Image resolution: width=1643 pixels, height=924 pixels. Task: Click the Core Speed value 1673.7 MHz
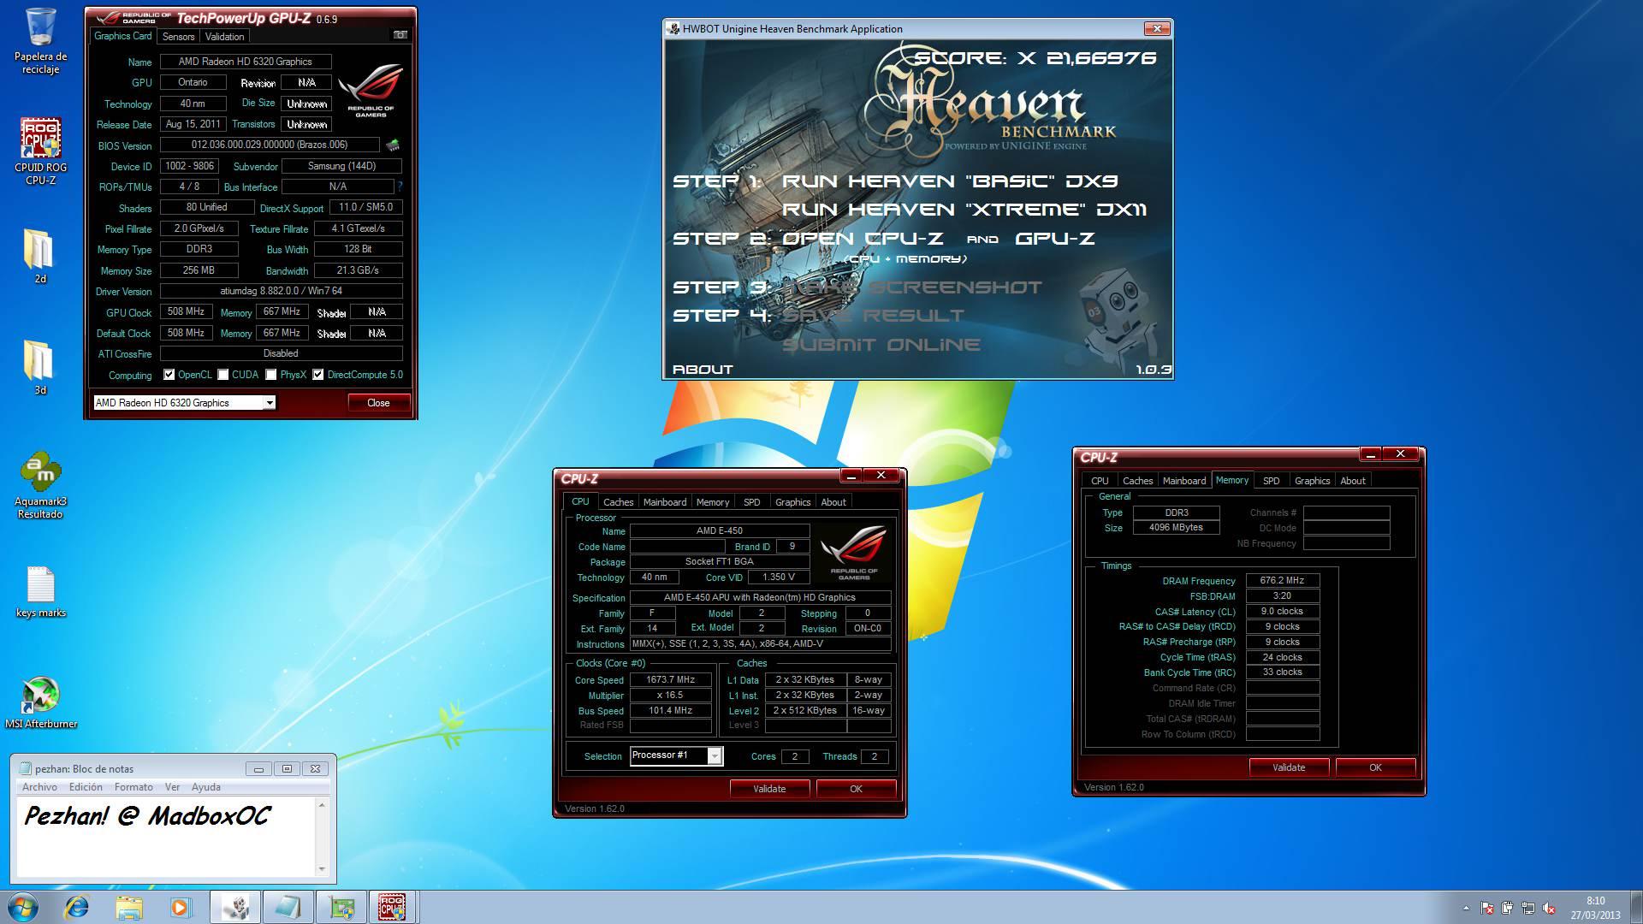pyautogui.click(x=671, y=680)
